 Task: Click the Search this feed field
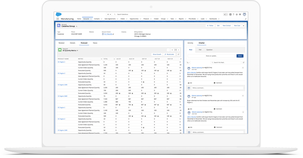pos(226,63)
